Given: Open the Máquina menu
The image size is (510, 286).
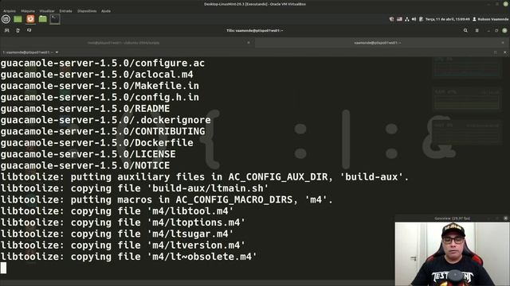Looking at the screenshot, I should click(x=28, y=11).
